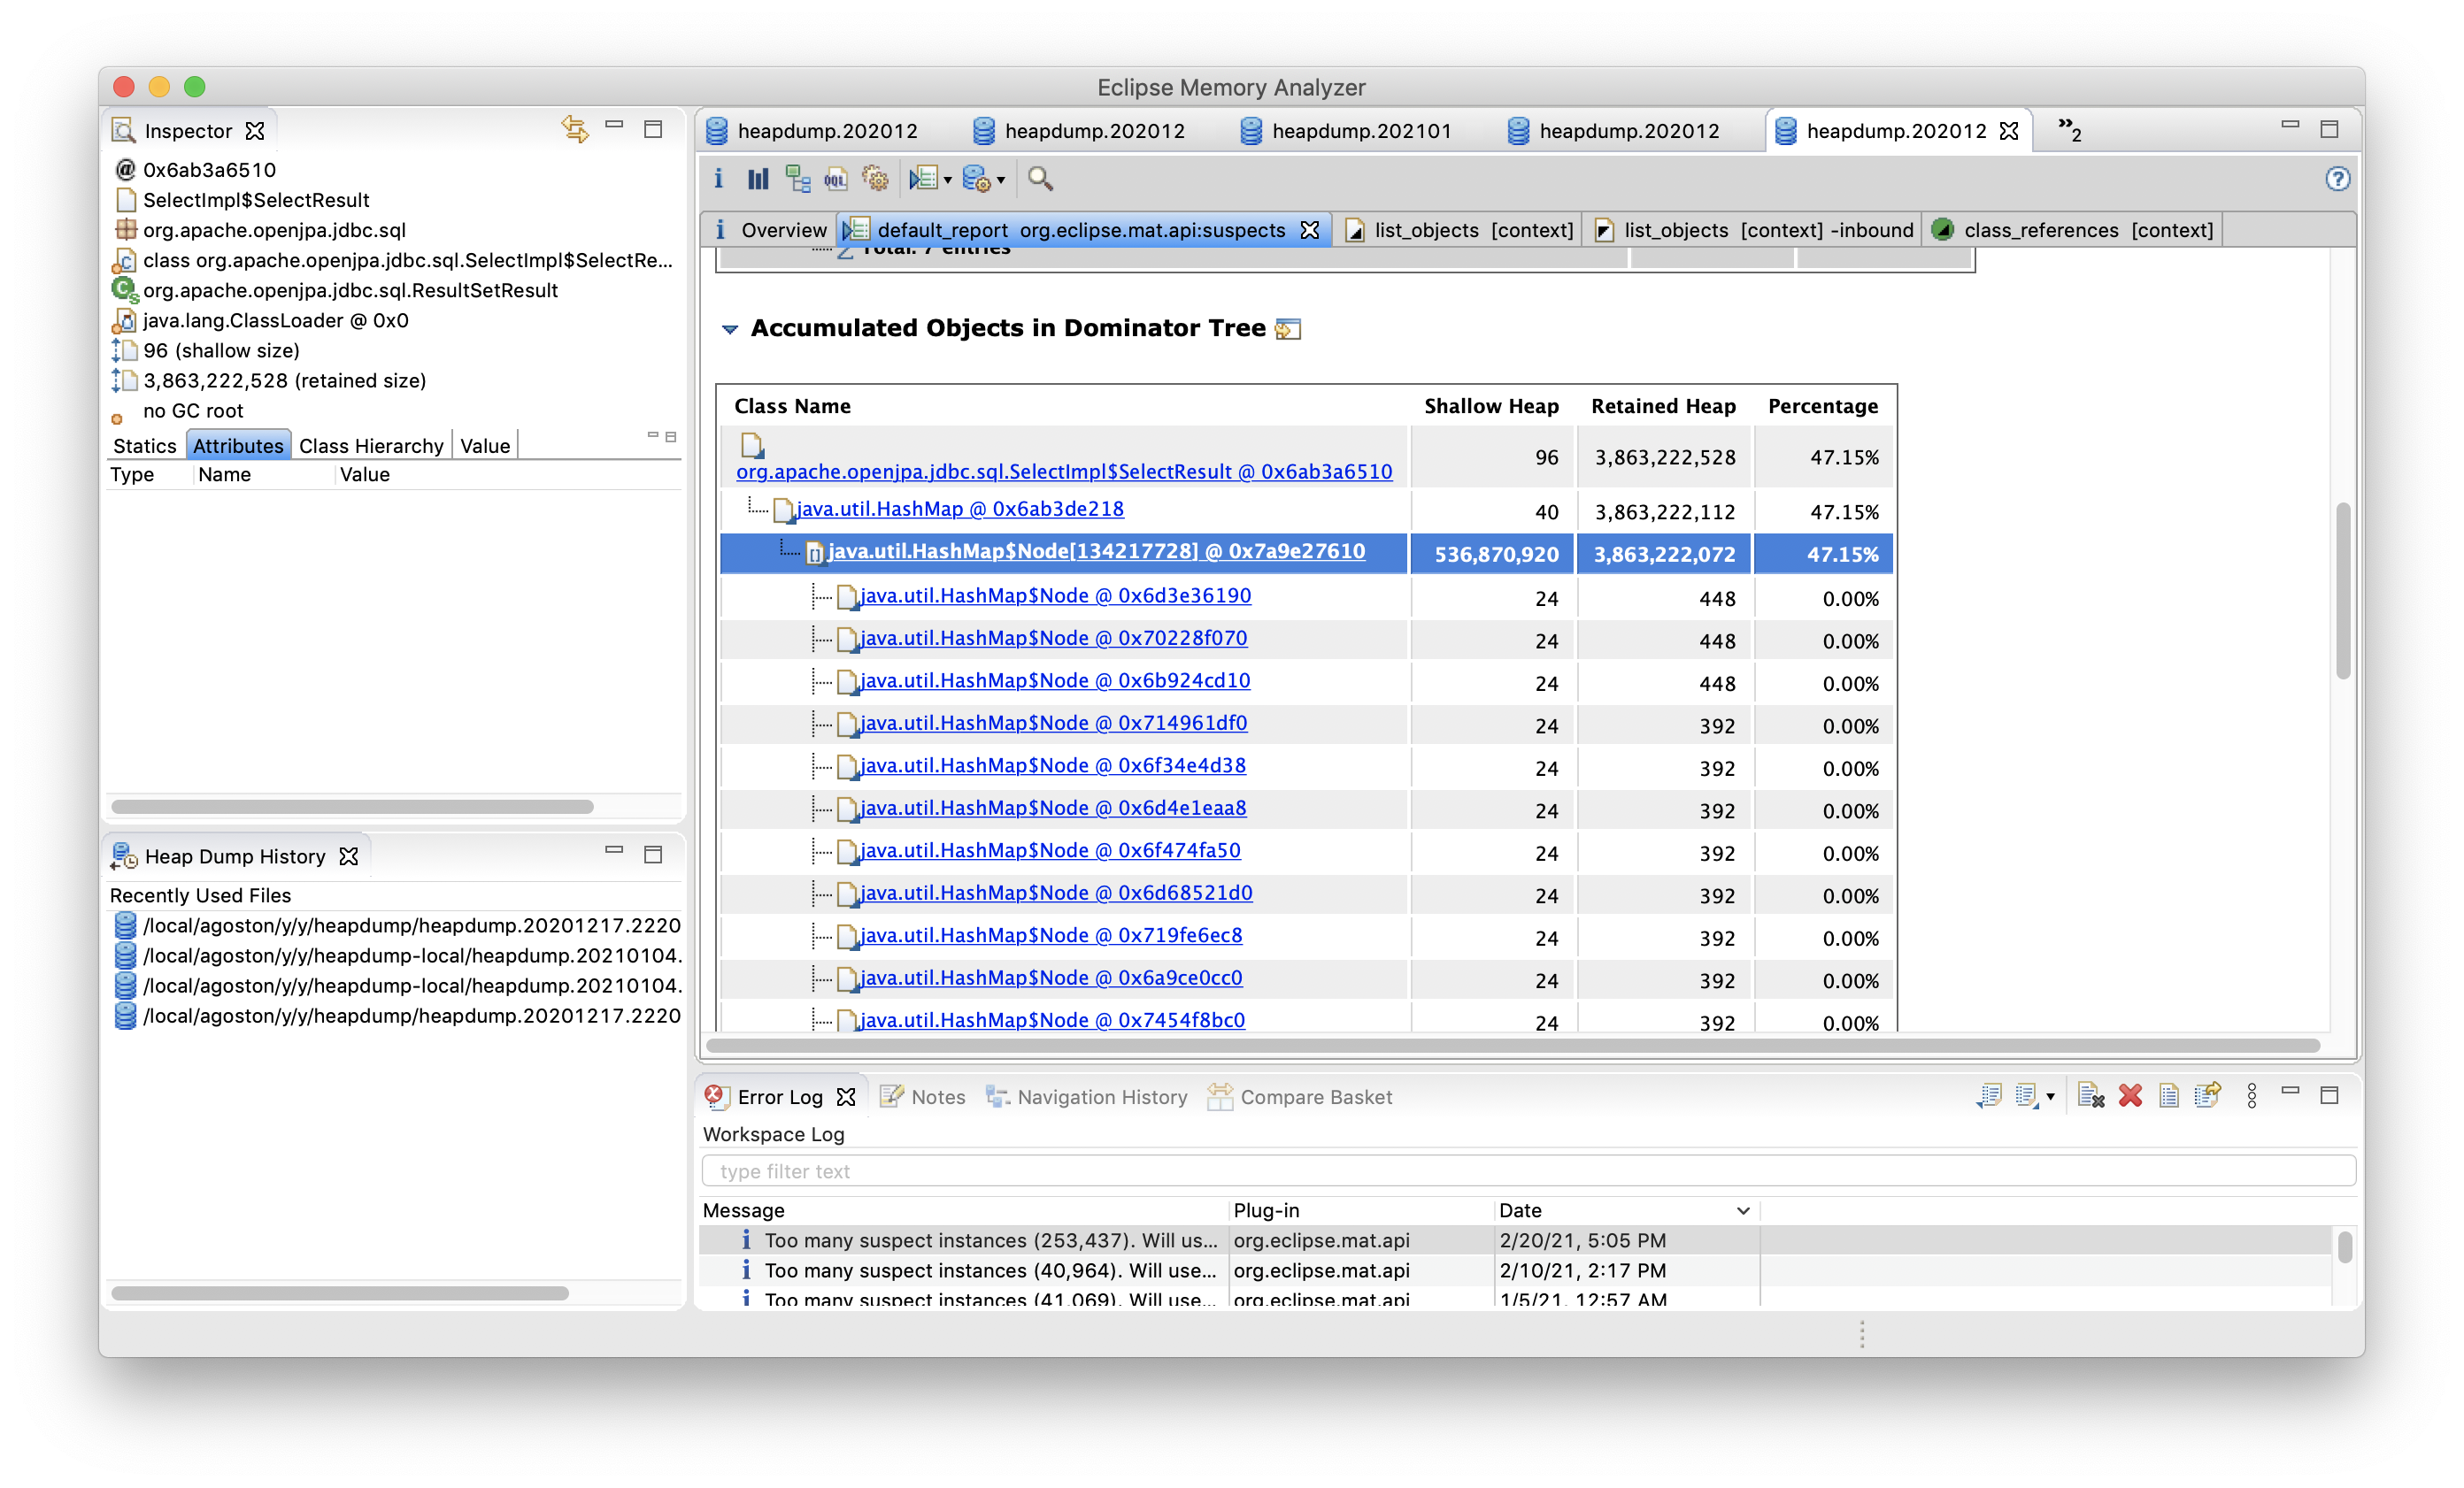Viewport: 2464px width, 1488px height.
Task: Select the Class Hierarchy tab in Inspector
Action: (371, 446)
